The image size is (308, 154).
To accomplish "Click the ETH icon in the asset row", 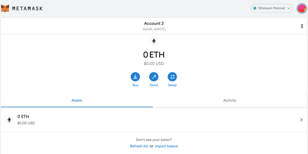I will click(9, 120).
